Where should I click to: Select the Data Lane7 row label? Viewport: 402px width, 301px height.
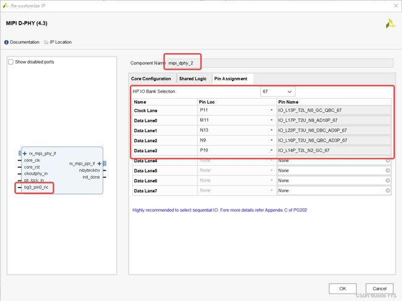coord(145,191)
